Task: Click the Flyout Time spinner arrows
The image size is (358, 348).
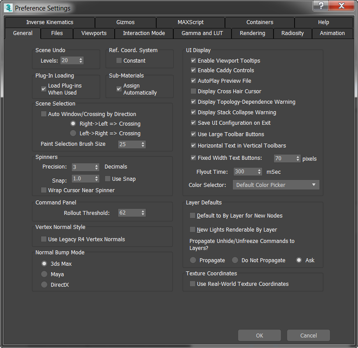Action: (259, 172)
